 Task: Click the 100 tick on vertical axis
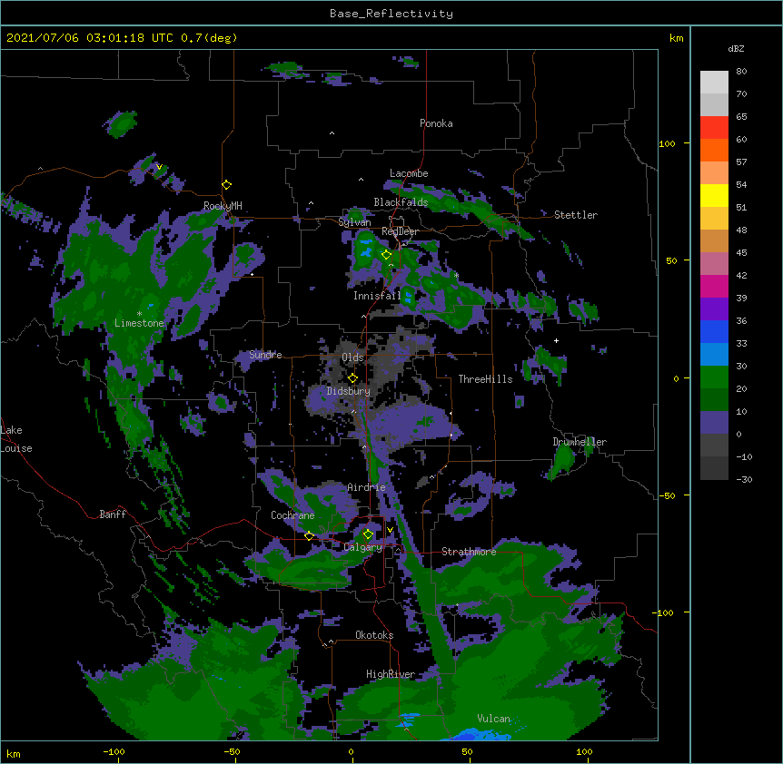pos(667,143)
